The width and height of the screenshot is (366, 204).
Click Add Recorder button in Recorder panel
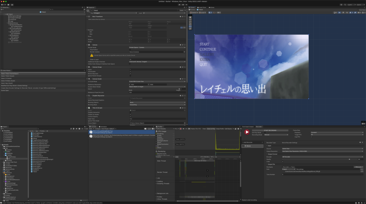pyautogui.click(x=247, y=142)
